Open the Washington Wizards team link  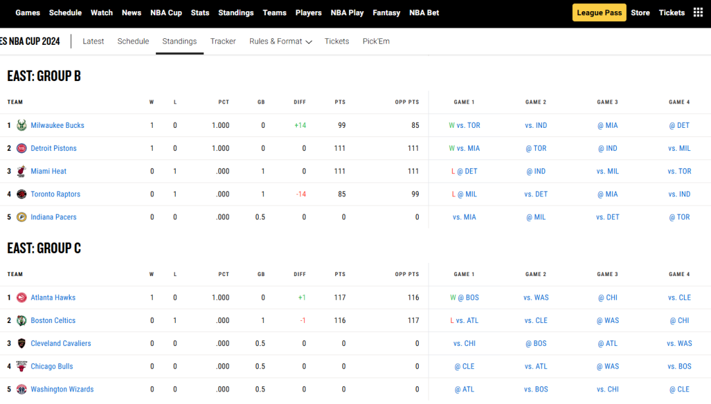[x=62, y=390]
